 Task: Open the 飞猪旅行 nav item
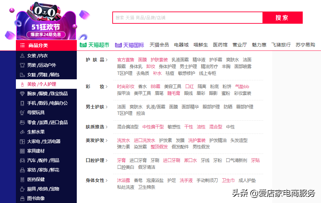coord(281,45)
